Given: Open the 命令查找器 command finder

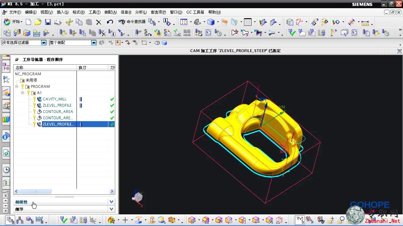Looking at the screenshot, I should tap(132, 22).
